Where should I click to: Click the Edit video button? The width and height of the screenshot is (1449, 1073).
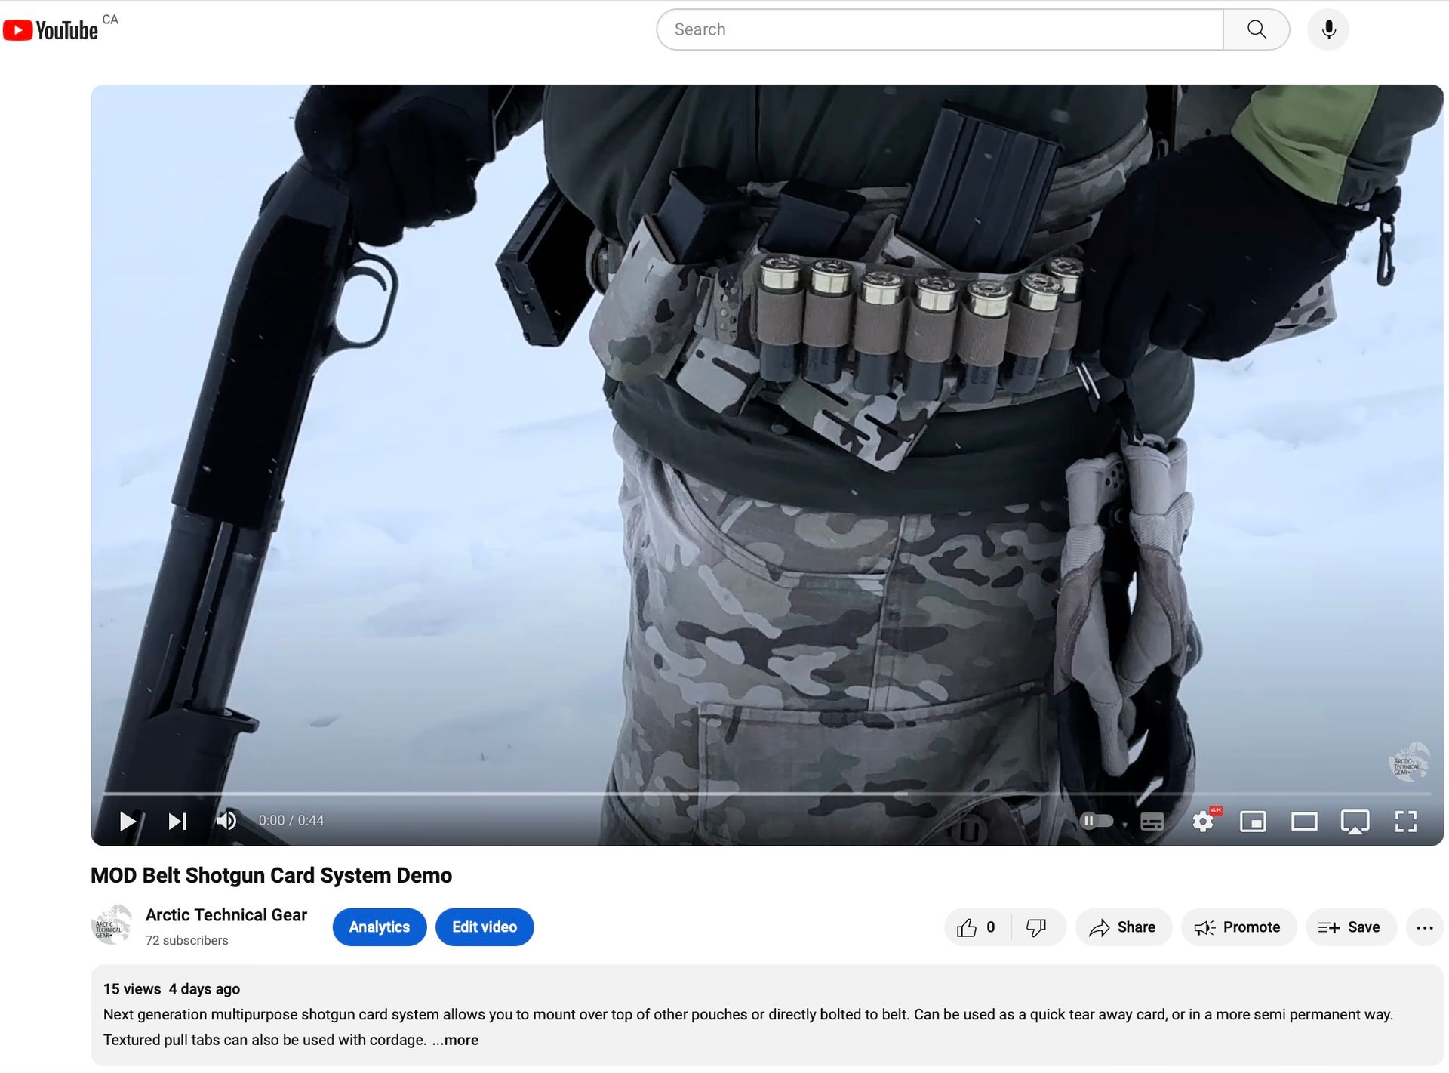tap(485, 927)
